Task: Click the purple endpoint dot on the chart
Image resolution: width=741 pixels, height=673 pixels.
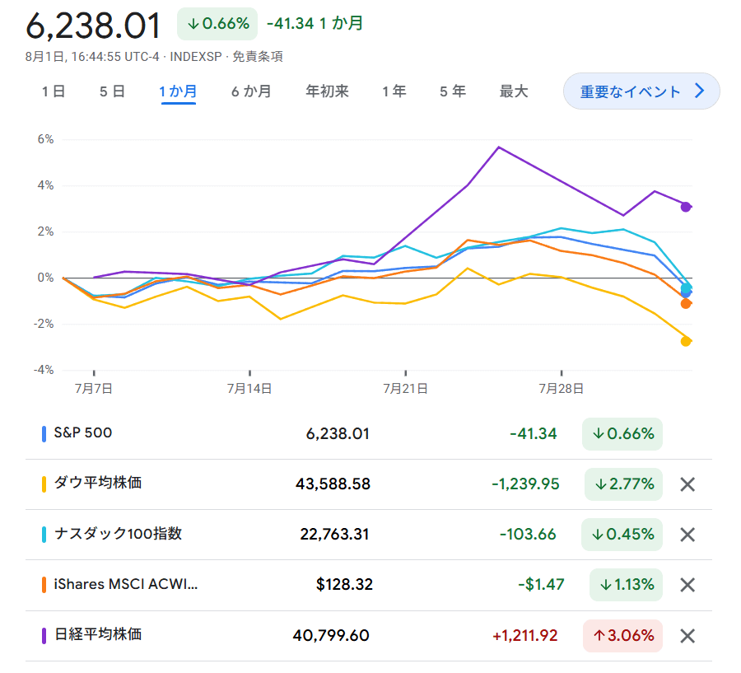Action: pos(686,207)
